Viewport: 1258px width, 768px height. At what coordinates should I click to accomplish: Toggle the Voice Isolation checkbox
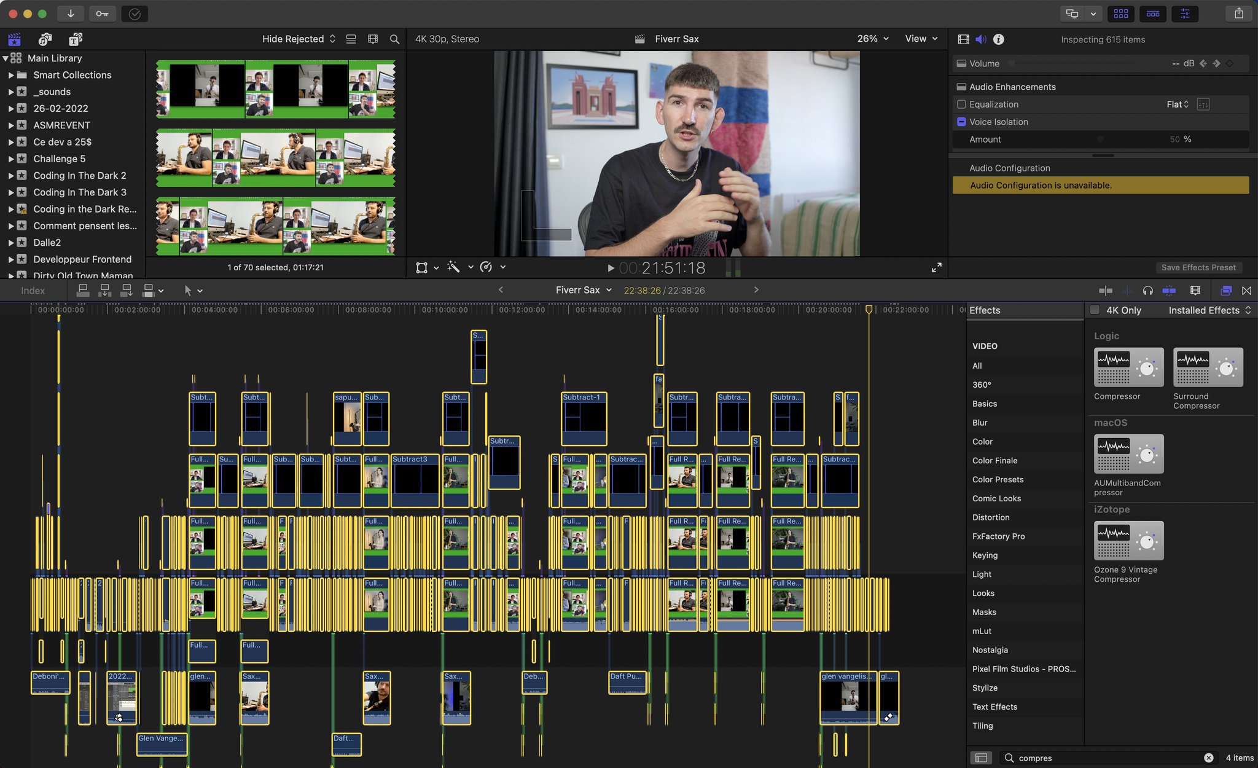962,122
